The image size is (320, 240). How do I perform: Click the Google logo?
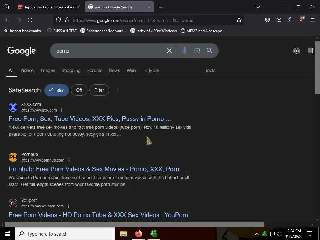tap(22, 51)
